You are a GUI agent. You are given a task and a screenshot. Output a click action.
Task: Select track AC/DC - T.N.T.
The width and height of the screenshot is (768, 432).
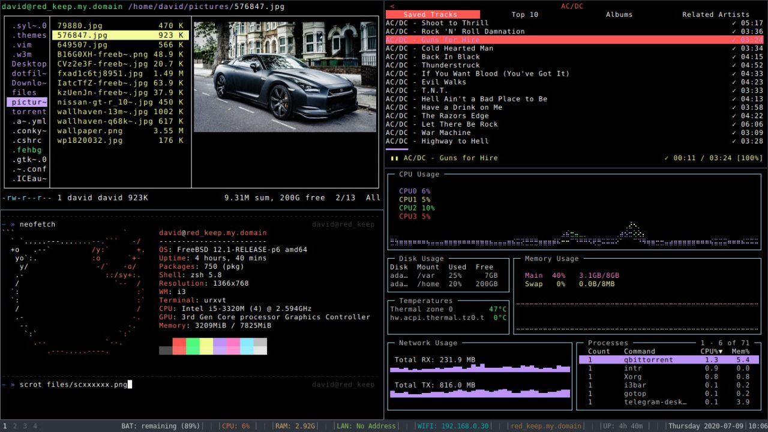575,90
